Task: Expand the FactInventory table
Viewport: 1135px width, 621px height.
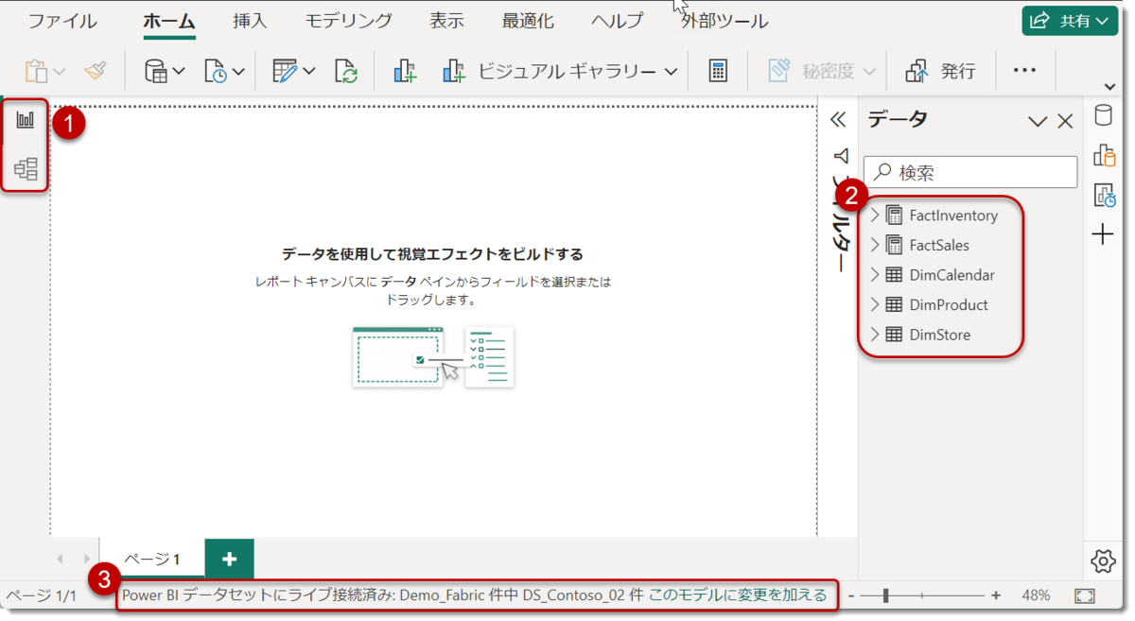Action: coord(875,216)
